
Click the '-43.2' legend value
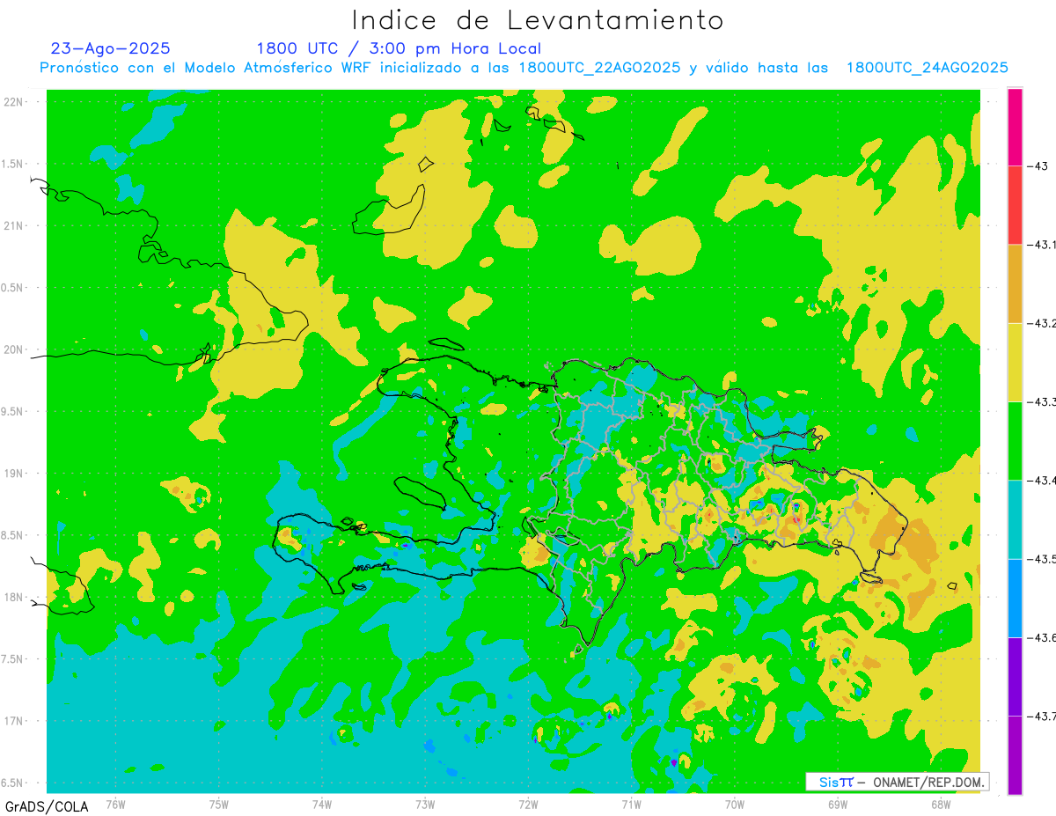[x=1042, y=323]
